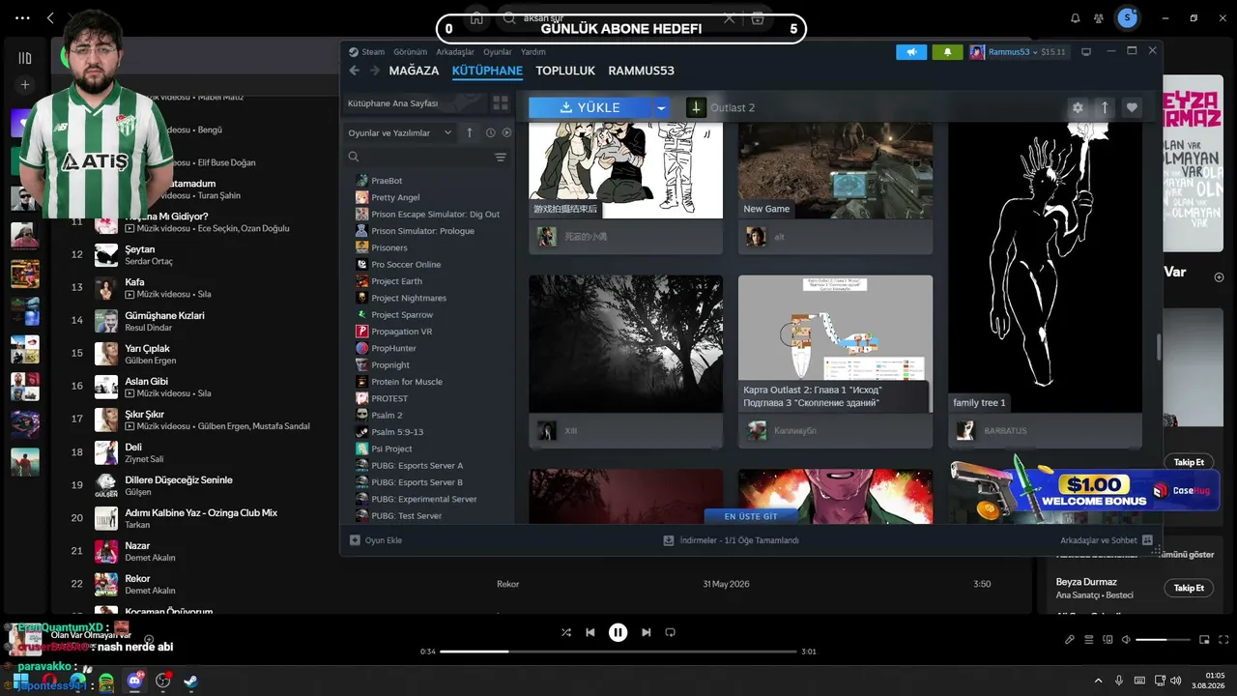Mute the music player volume

[1127, 639]
